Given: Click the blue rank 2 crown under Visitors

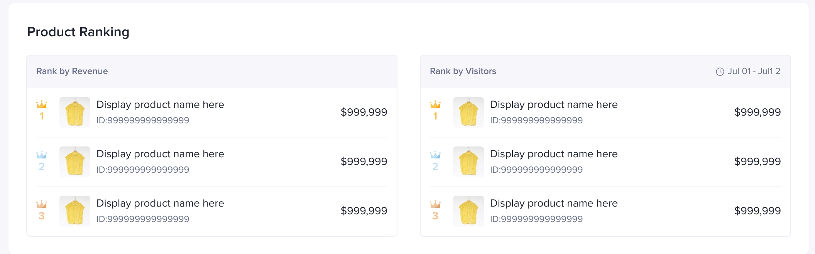Looking at the screenshot, I should [x=435, y=155].
